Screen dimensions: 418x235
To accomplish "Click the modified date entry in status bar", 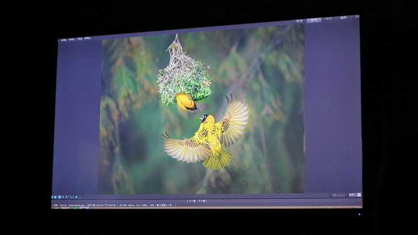I will coord(102,205).
